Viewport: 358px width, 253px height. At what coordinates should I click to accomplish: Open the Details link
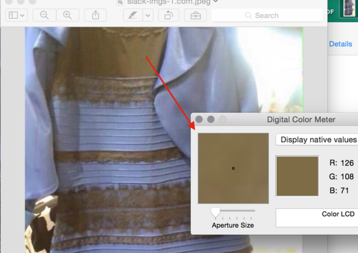click(341, 44)
